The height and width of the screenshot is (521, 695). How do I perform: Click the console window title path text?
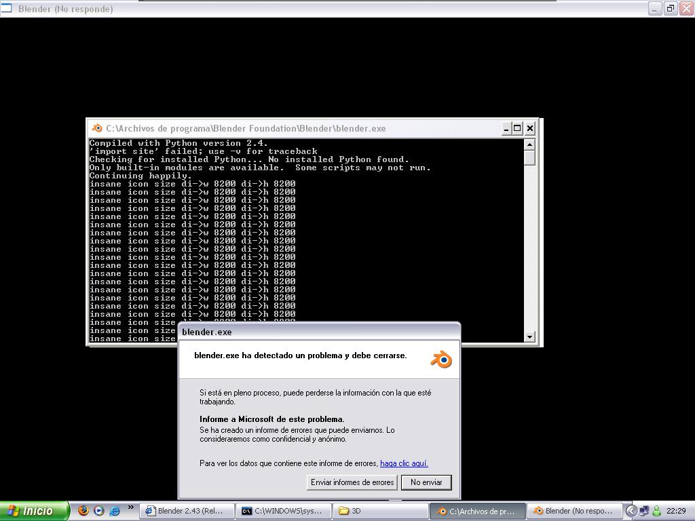[x=246, y=128]
